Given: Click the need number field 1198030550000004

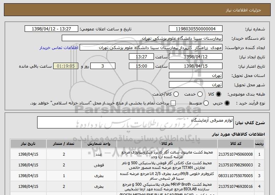Looking at the screenshot, I should coord(196,29).
